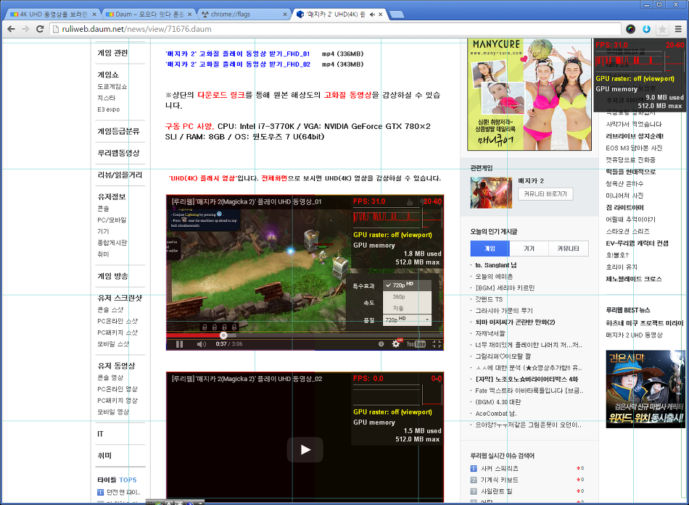Open a new tab with the new-tab button
This screenshot has width=689, height=505.
pos(396,14)
